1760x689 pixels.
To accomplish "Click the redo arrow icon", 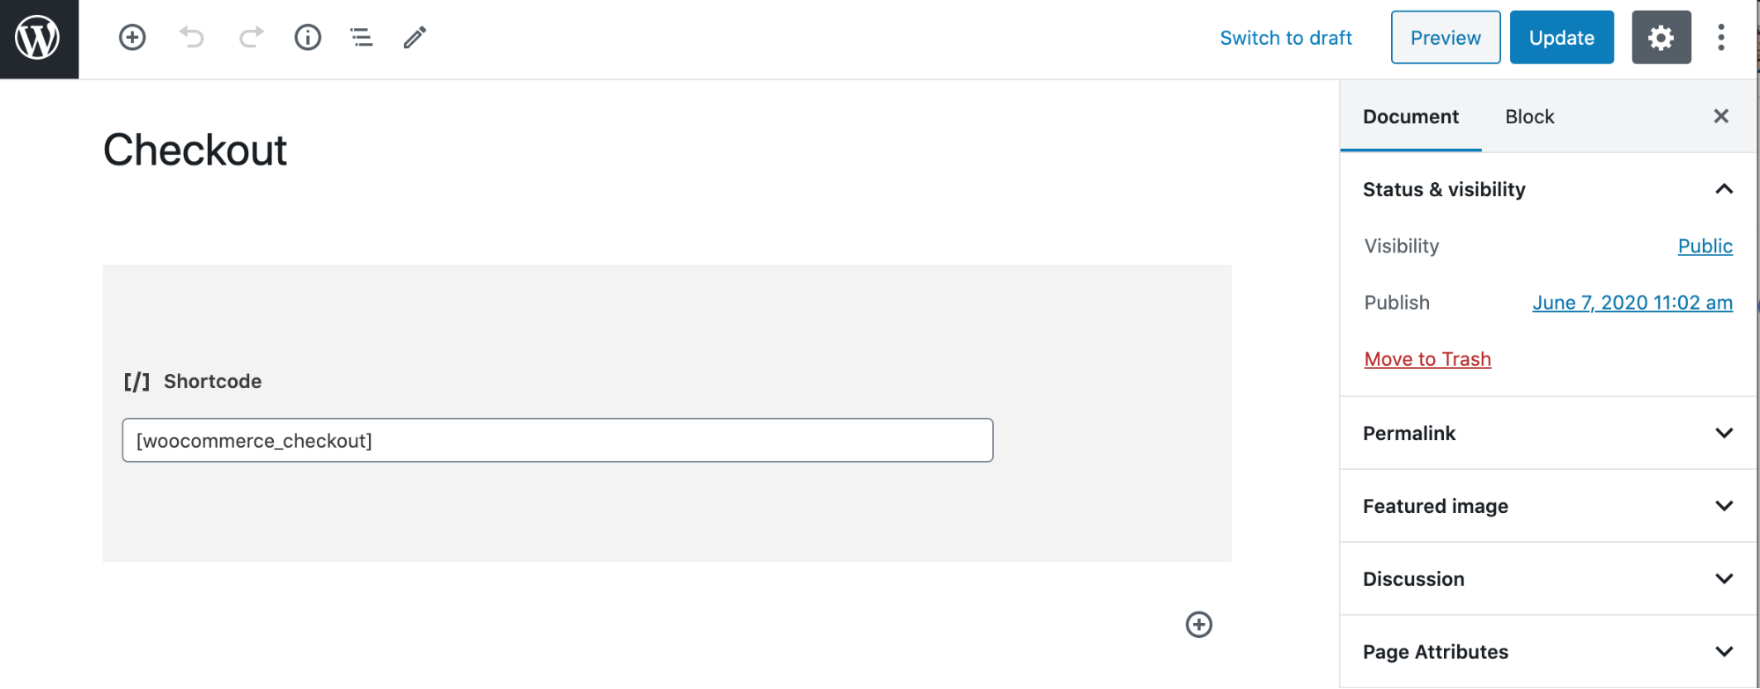I will point(251,37).
